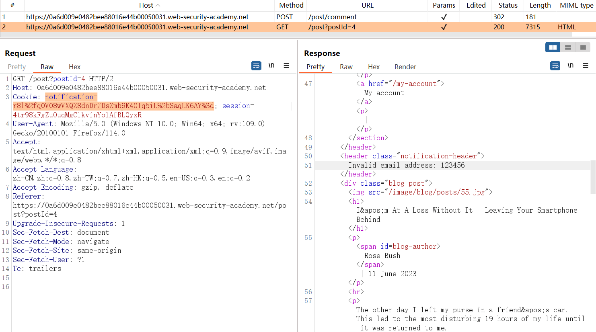Open Response panel options hamburger menu

click(586, 66)
